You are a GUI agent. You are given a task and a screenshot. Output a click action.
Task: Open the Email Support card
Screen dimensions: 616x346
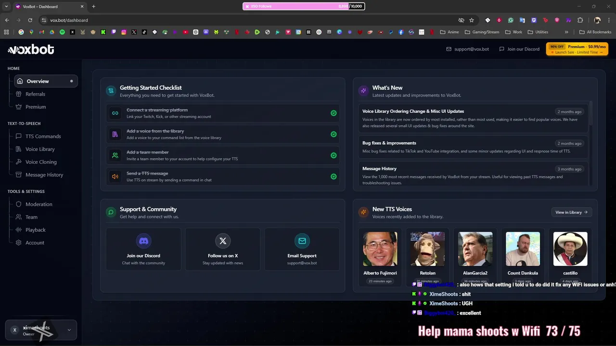pos(302,249)
